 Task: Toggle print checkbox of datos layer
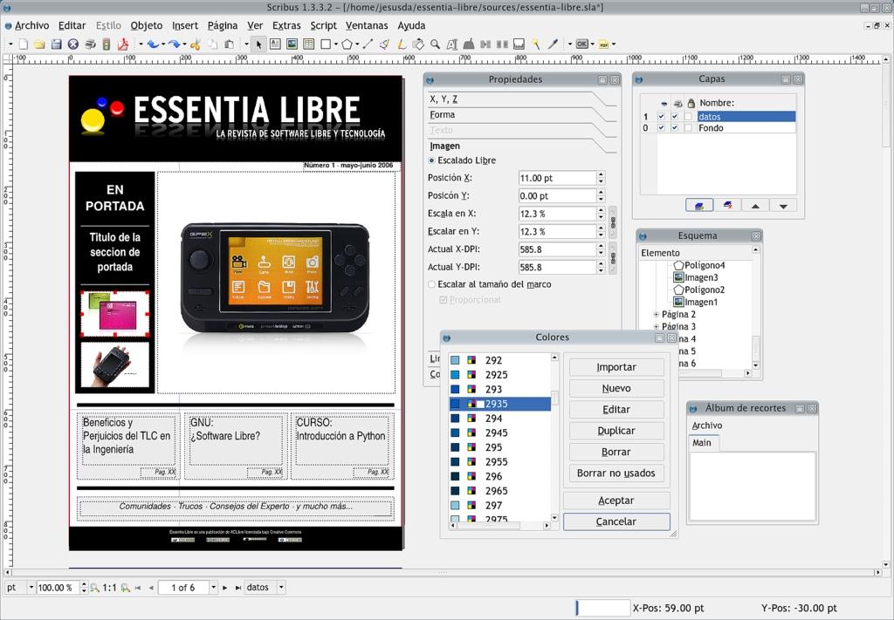pos(675,116)
